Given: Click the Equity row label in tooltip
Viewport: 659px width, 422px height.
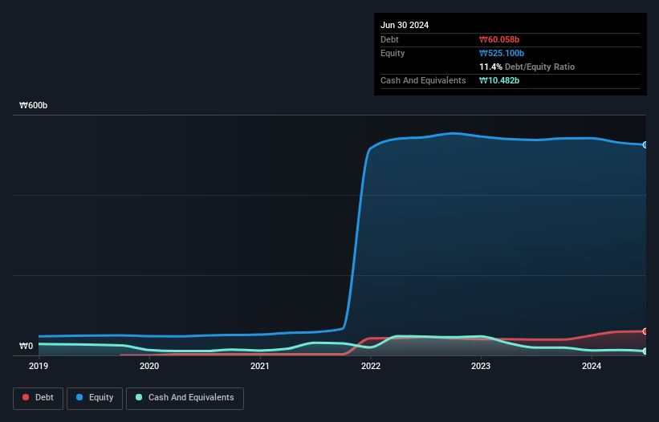Looking at the screenshot, I should click(x=393, y=53).
